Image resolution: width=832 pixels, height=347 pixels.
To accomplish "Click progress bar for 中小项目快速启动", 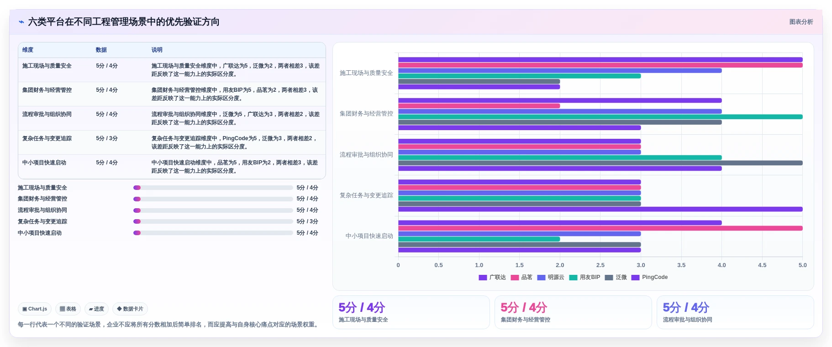I will pyautogui.click(x=213, y=233).
